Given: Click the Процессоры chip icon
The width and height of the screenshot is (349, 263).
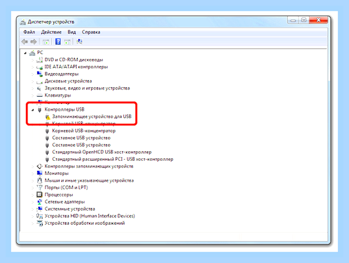Looking at the screenshot, I should [x=39, y=194].
